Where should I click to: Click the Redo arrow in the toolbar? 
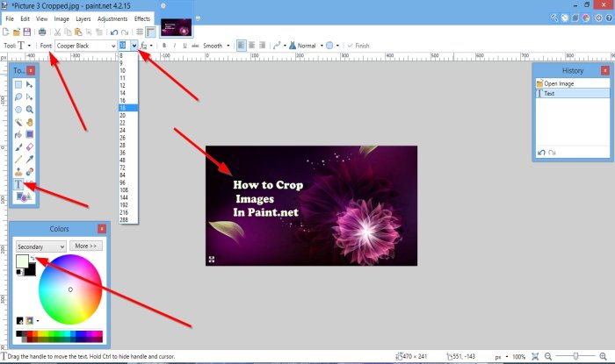click(x=125, y=32)
